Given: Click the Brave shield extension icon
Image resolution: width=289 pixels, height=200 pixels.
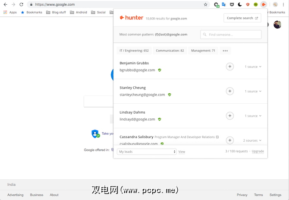Looking at the screenshot, I should [x=248, y=4].
